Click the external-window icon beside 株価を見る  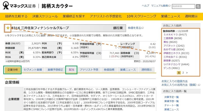[x=143, y=28]
